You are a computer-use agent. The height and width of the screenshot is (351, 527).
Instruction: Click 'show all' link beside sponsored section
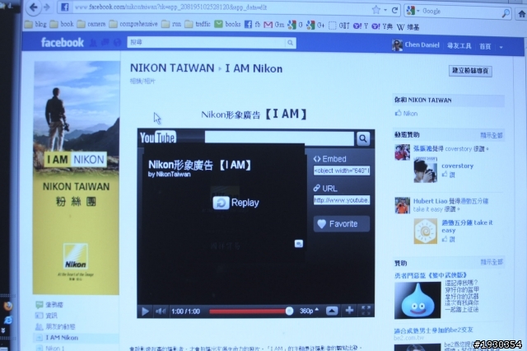(x=492, y=262)
